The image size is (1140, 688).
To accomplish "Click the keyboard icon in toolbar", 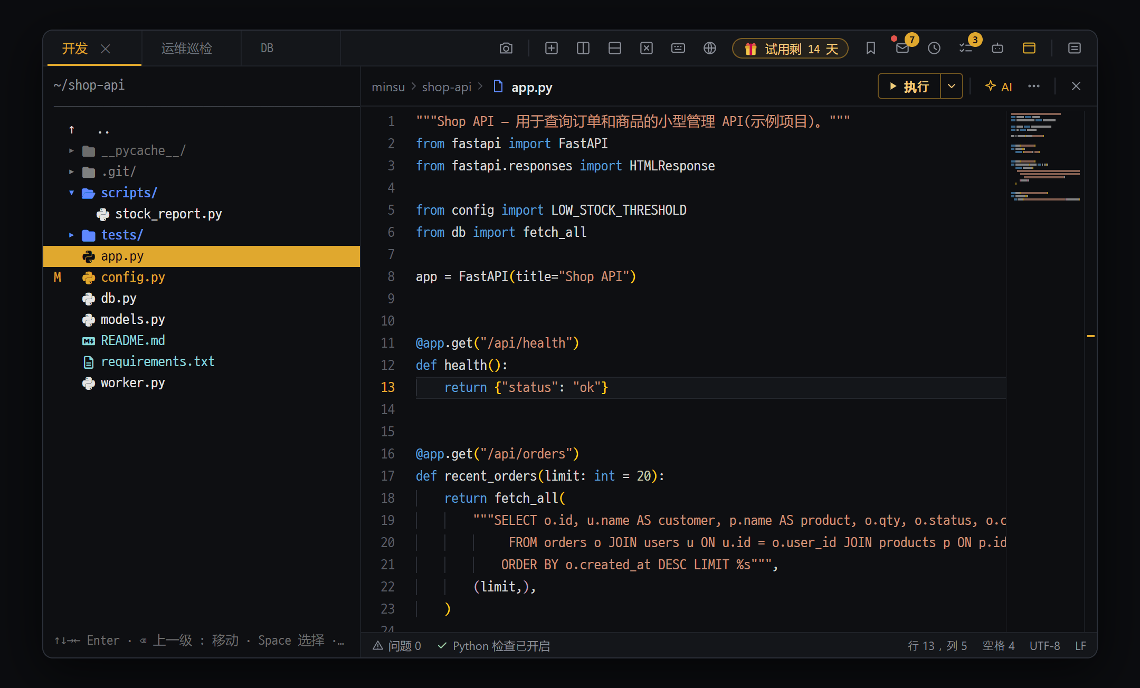I will tap(678, 49).
